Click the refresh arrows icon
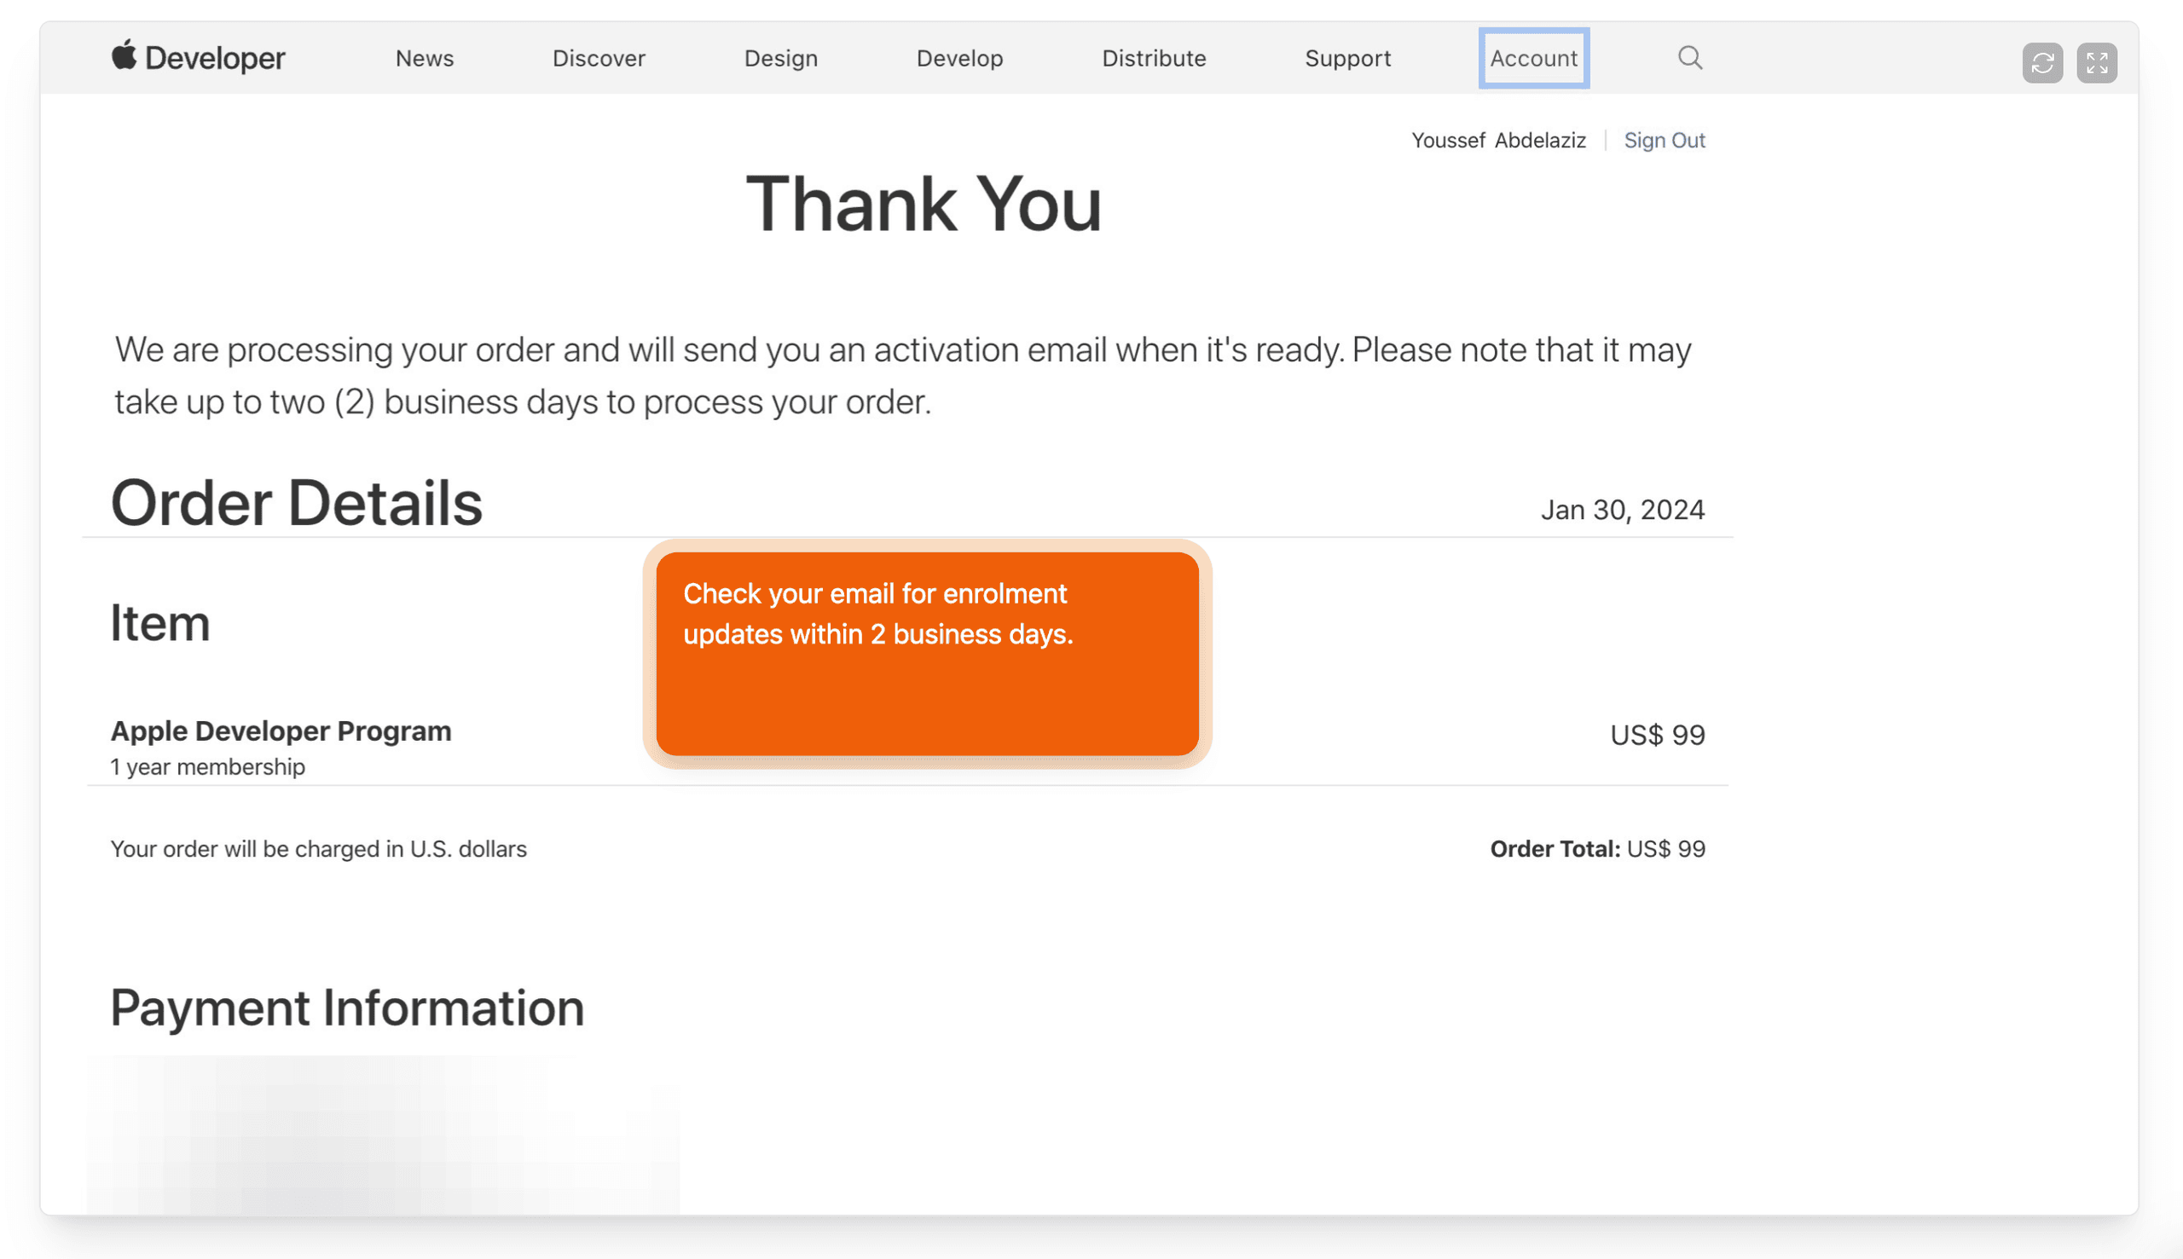The height and width of the screenshot is (1259, 2183). [x=2042, y=63]
